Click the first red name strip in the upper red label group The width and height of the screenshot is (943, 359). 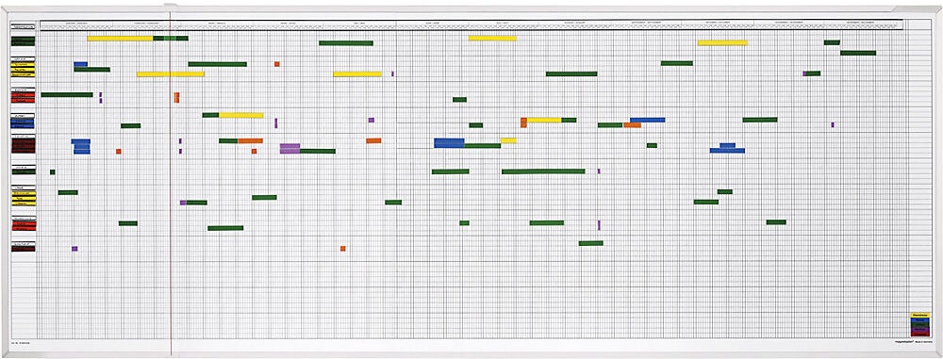[24, 95]
